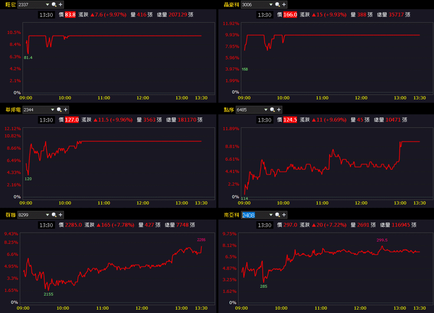Open the stock code dropdown for 旺宏 2337

(47, 4)
